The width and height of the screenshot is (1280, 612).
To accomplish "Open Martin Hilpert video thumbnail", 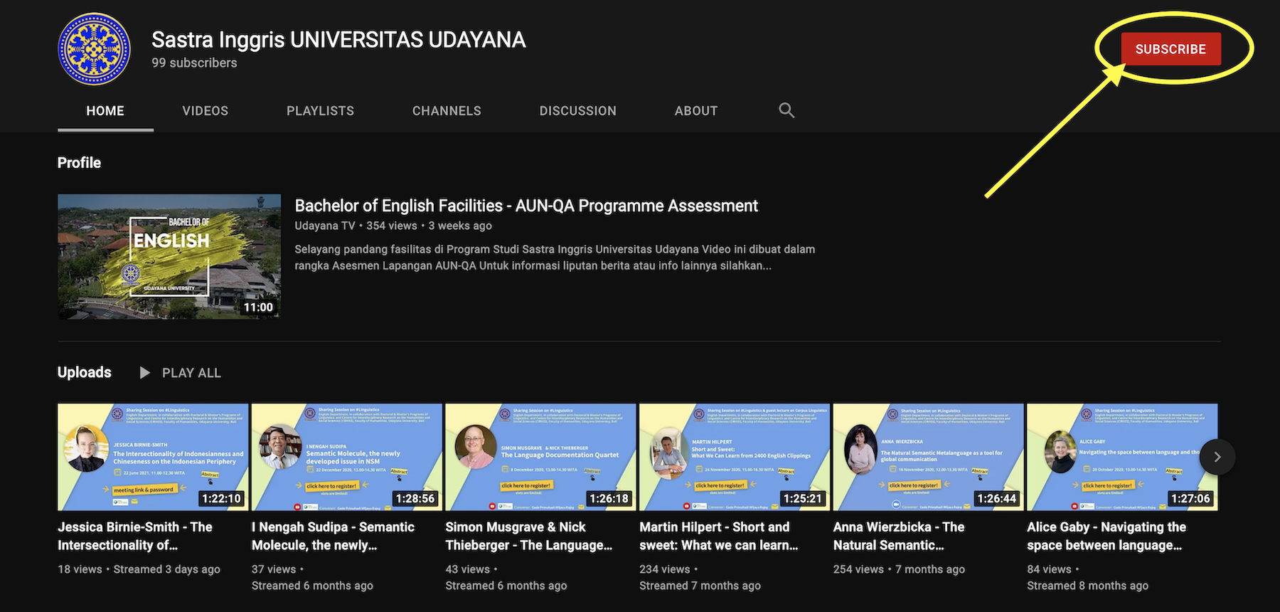I will (735, 457).
